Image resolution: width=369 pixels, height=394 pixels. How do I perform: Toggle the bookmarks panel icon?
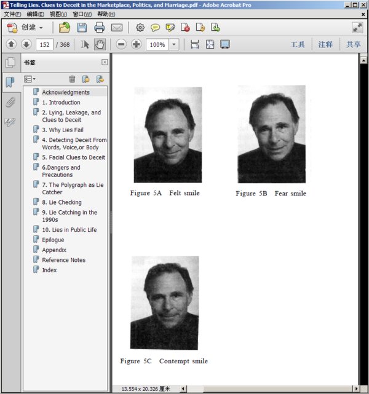pyautogui.click(x=10, y=82)
